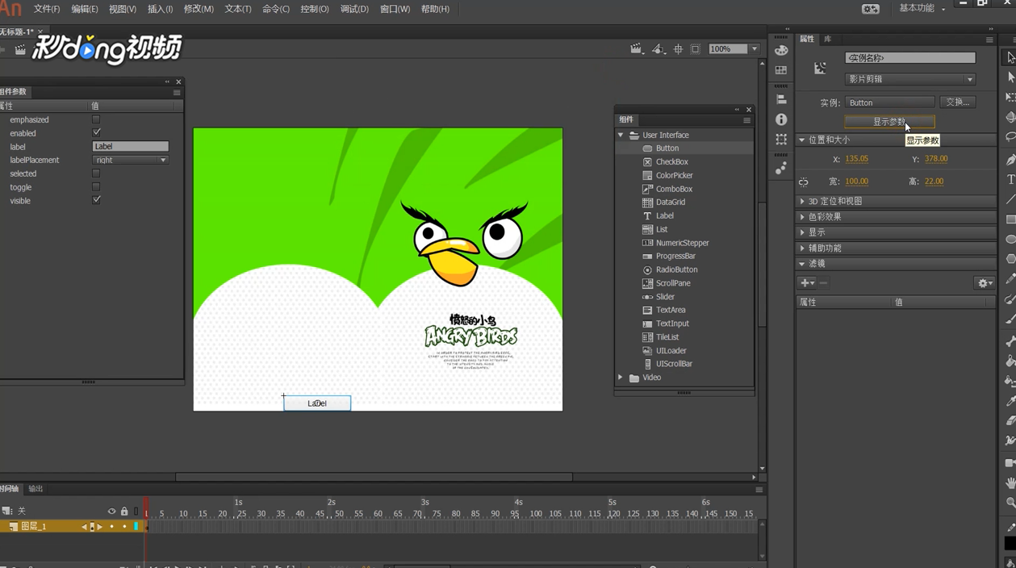Toggle visibility of all layers eye icon
1016x568 pixels.
(111, 511)
